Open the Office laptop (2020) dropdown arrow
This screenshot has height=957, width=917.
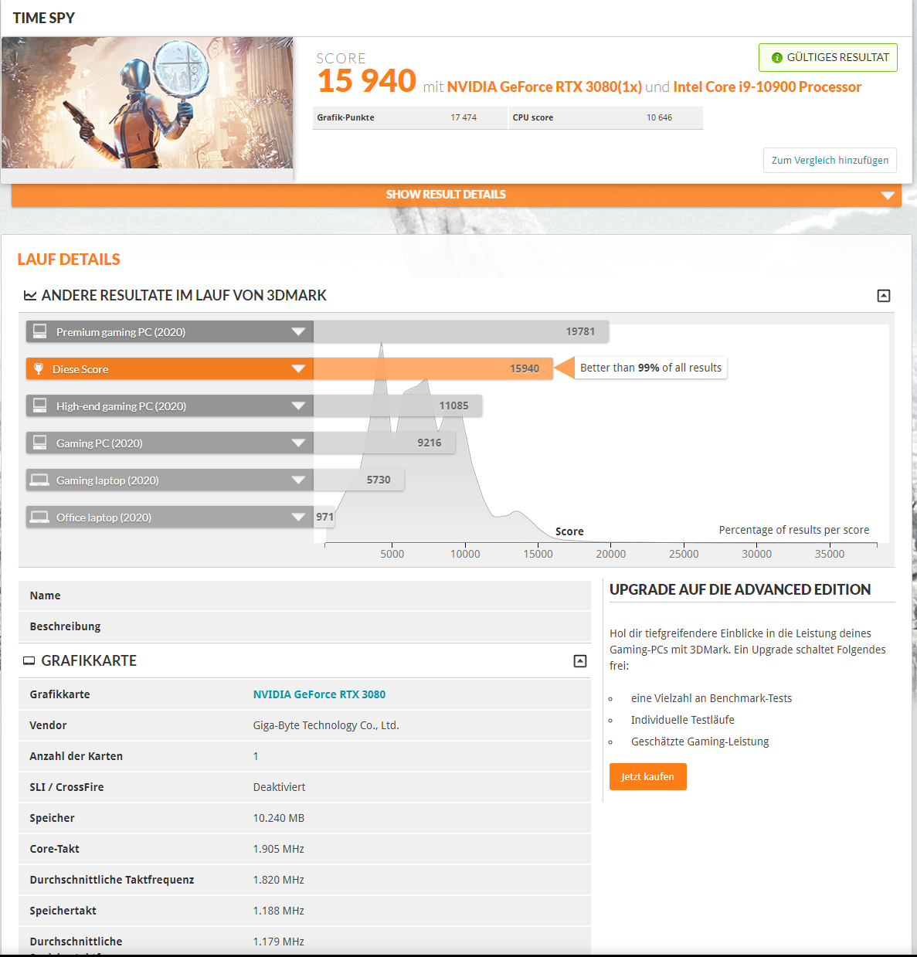(298, 518)
